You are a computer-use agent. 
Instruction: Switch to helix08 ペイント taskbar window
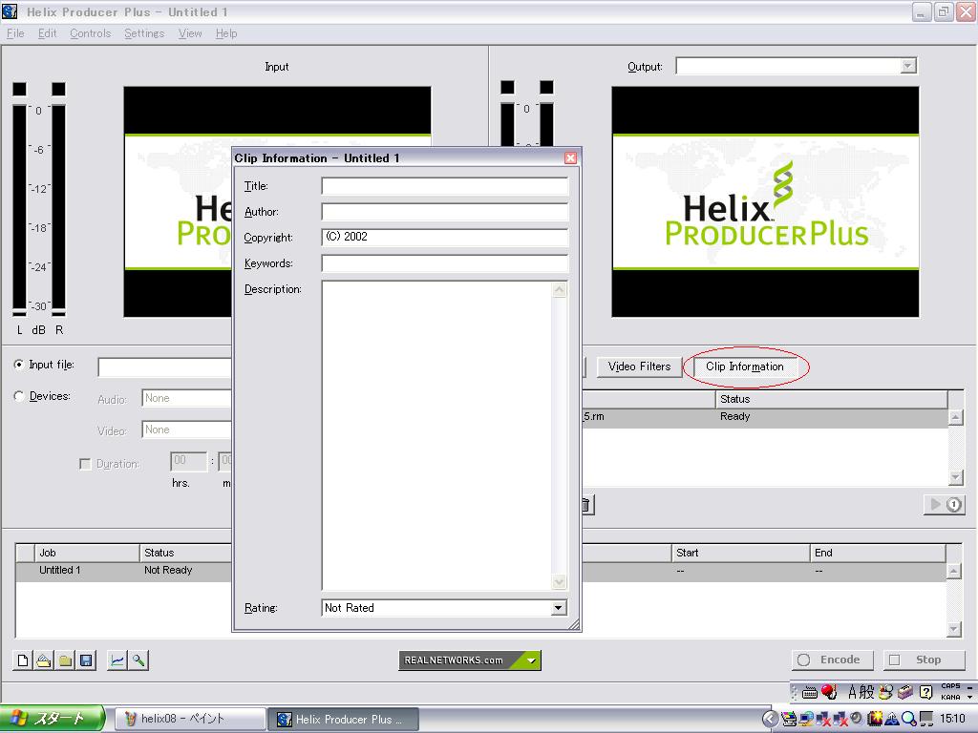191,719
